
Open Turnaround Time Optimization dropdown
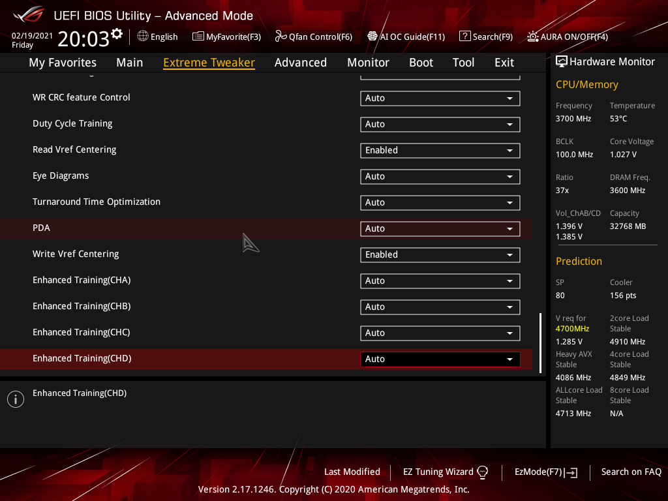(440, 203)
